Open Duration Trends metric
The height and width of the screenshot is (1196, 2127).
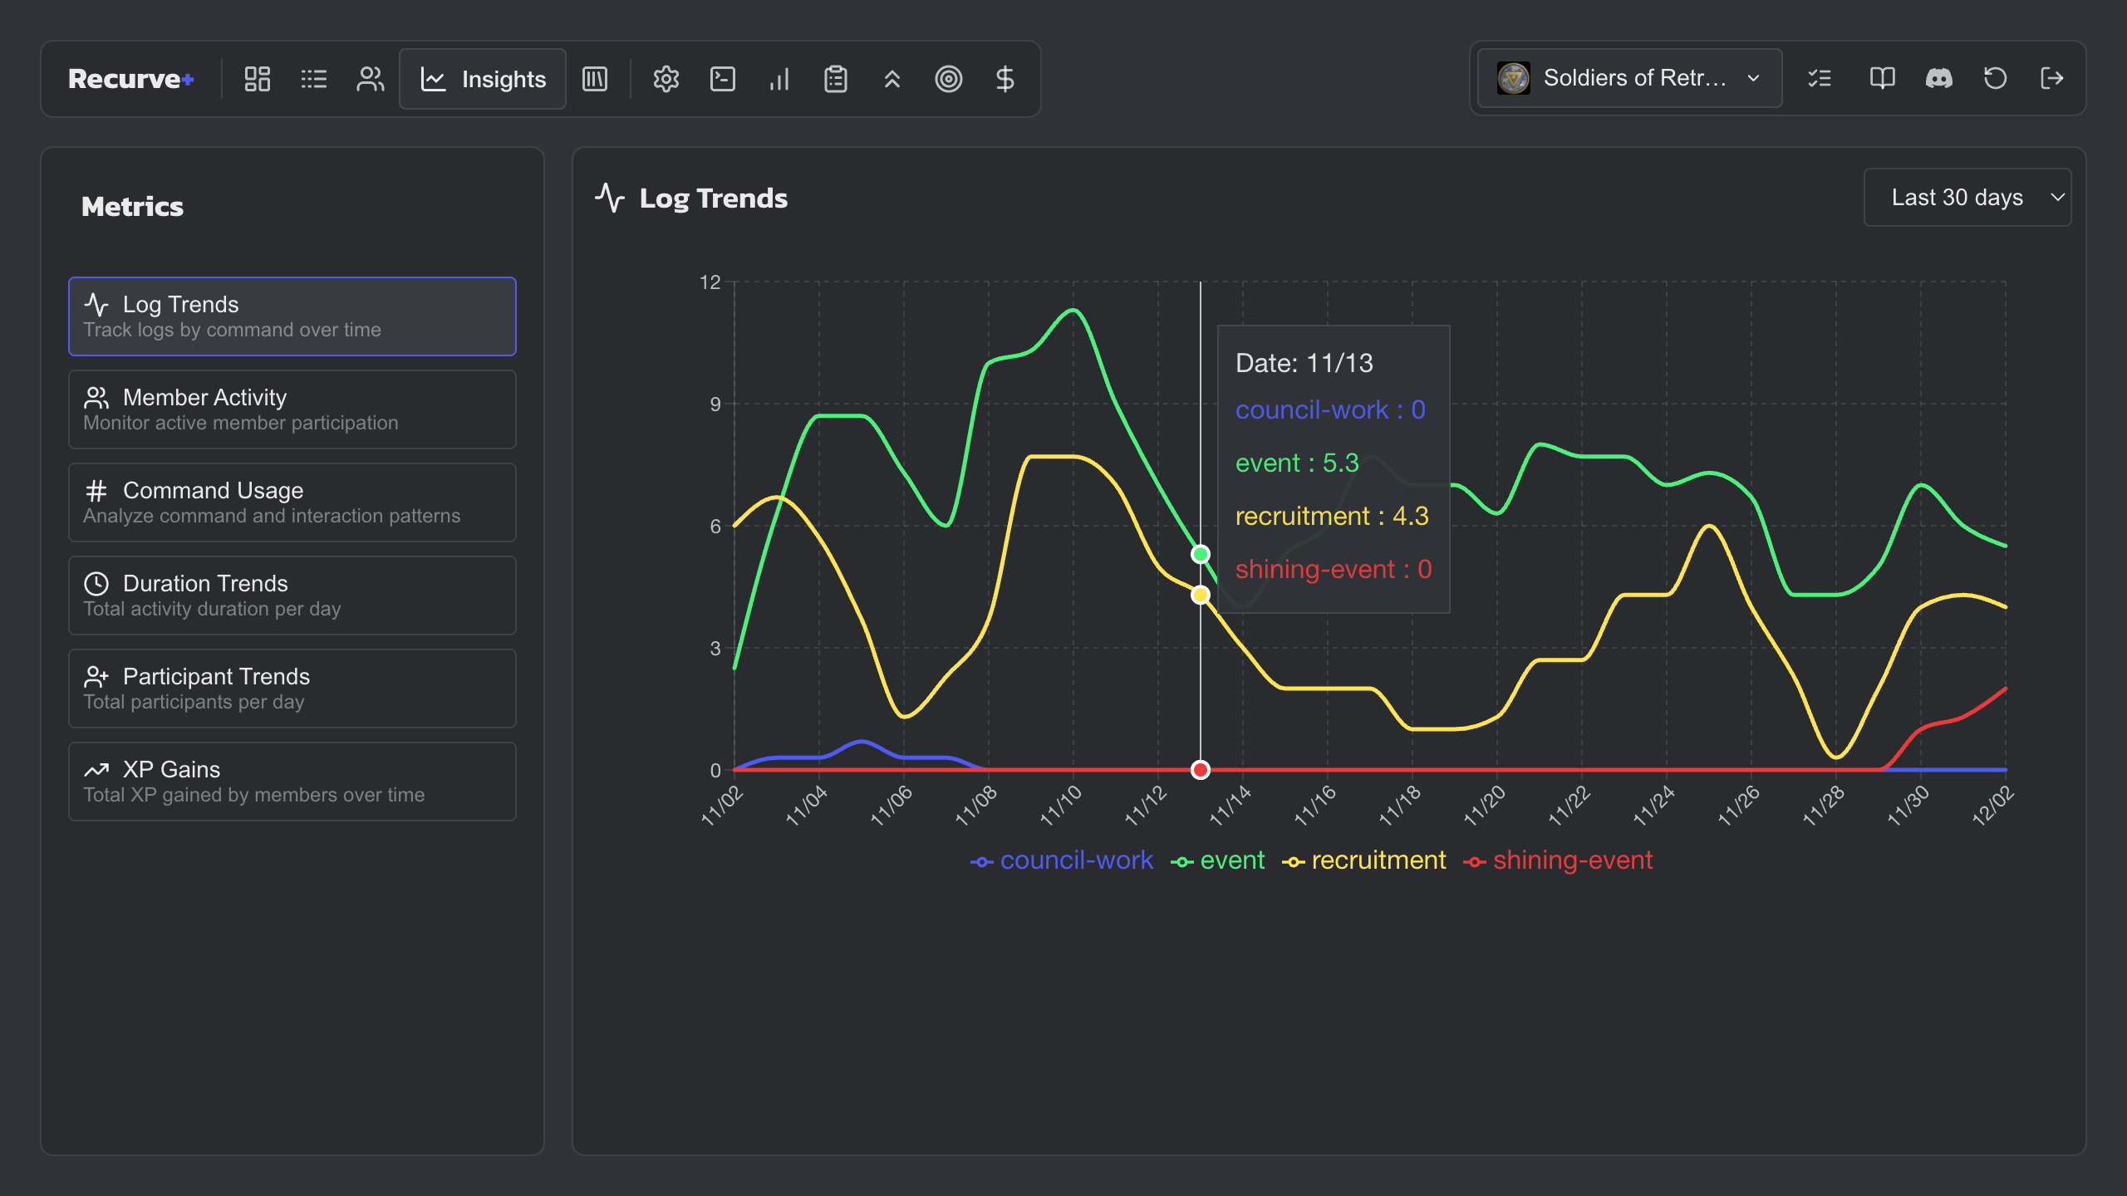(292, 595)
